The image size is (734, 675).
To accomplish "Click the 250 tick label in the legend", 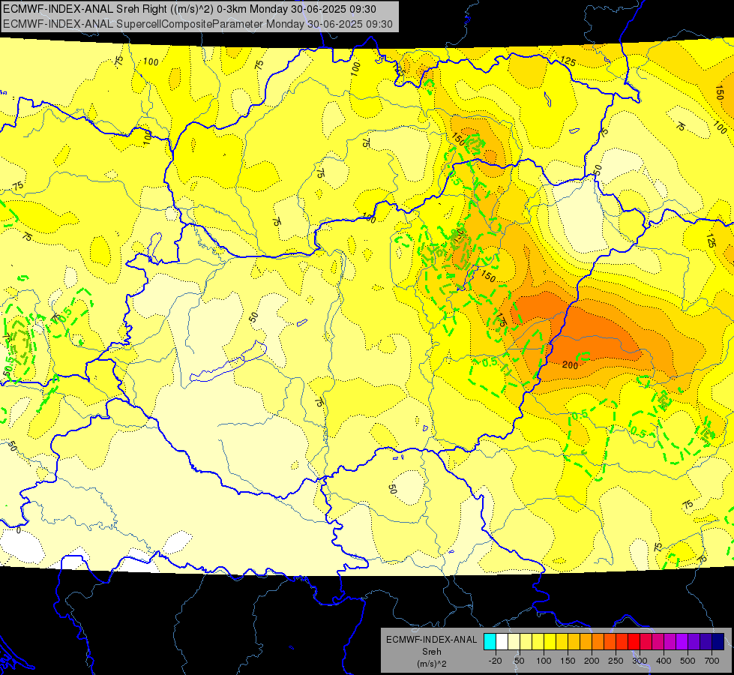I will (616, 661).
